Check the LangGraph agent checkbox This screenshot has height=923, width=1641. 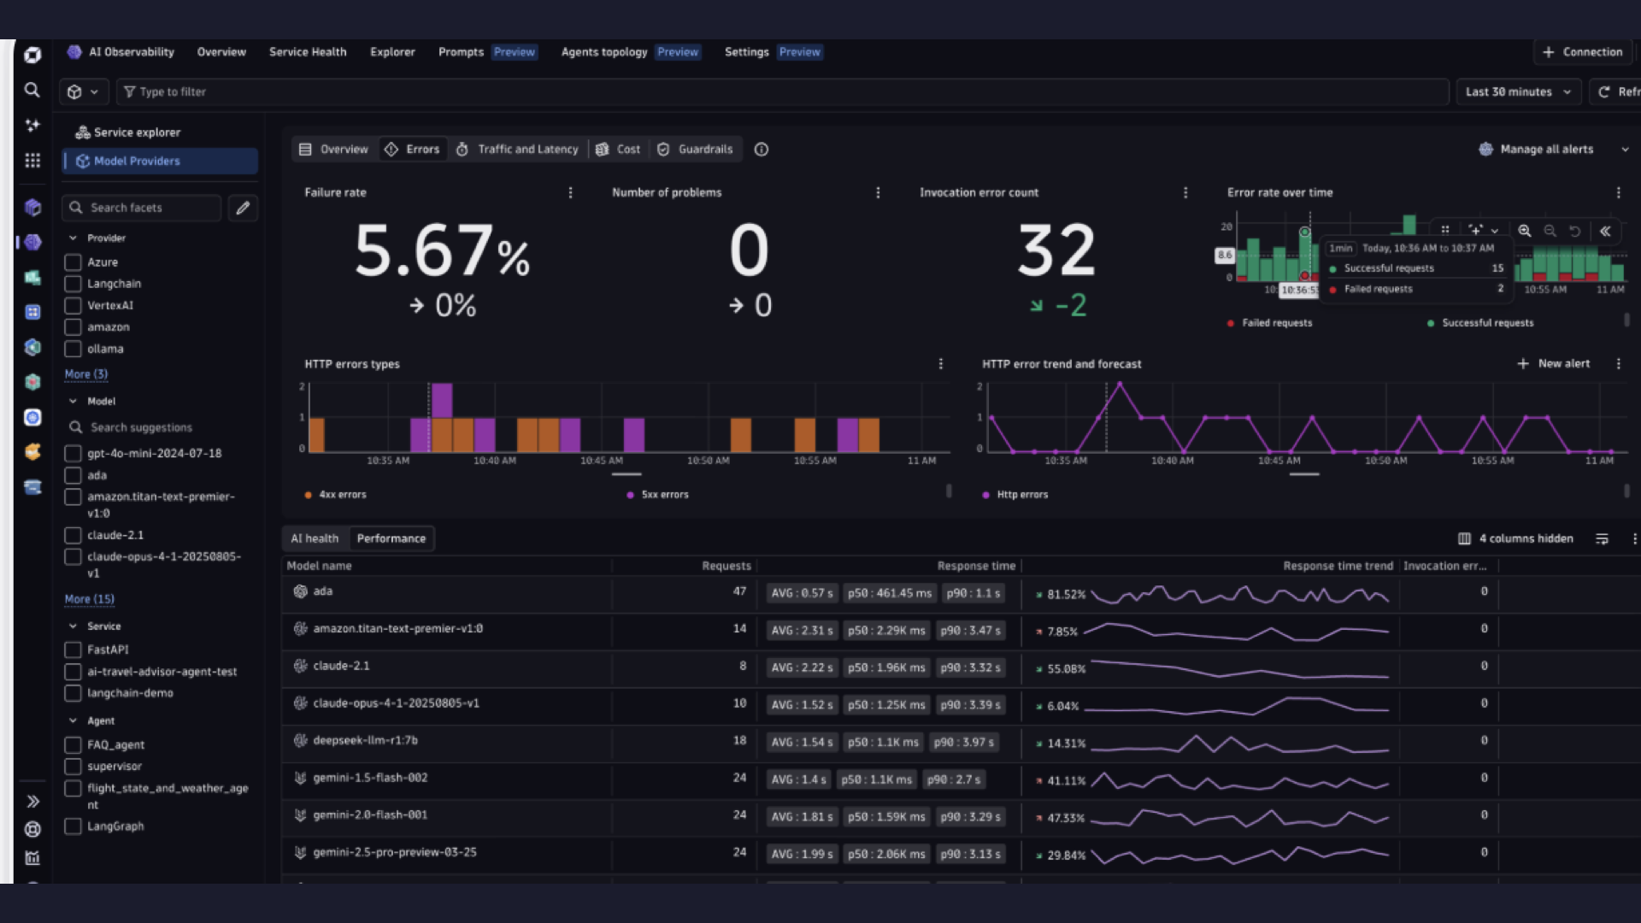74,826
